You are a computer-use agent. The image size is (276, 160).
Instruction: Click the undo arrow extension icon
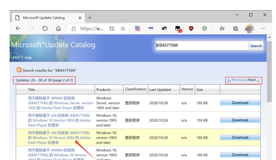click(164, 28)
